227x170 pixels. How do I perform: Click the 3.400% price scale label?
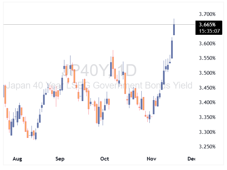[207, 102]
